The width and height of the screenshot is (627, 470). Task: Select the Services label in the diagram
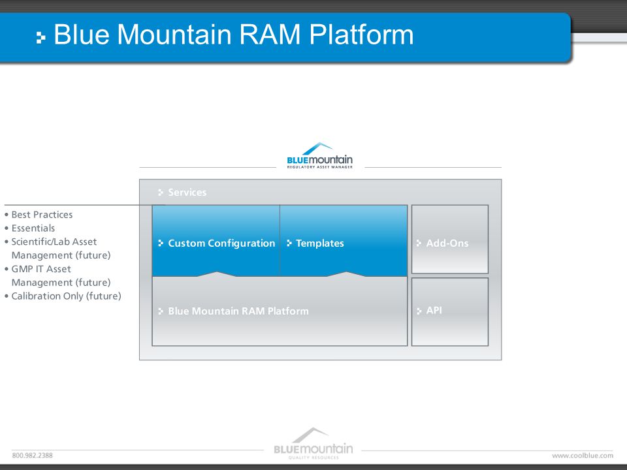coord(187,192)
